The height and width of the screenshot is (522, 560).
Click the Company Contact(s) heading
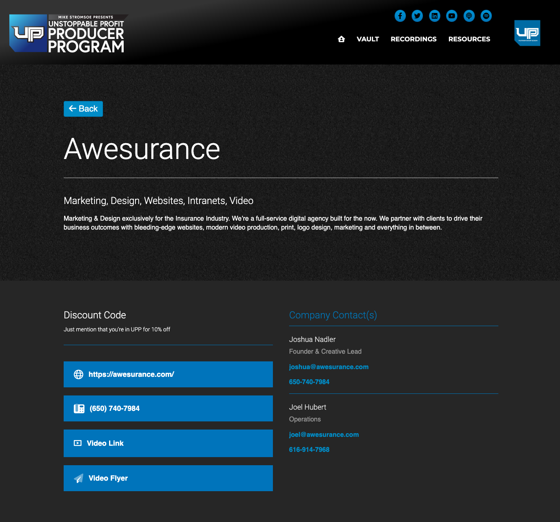(333, 315)
